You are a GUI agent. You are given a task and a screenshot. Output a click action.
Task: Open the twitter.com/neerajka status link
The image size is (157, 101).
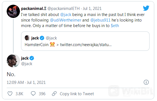[x=86, y=45]
